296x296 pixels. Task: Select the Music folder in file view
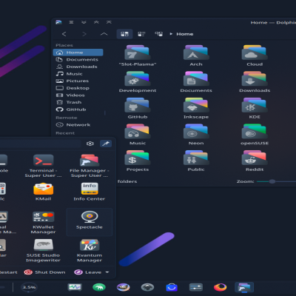coord(138,135)
